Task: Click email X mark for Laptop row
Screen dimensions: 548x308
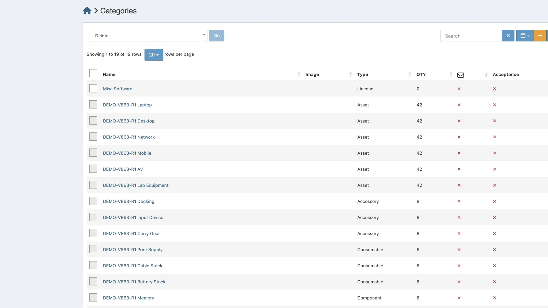Action: [x=459, y=105]
